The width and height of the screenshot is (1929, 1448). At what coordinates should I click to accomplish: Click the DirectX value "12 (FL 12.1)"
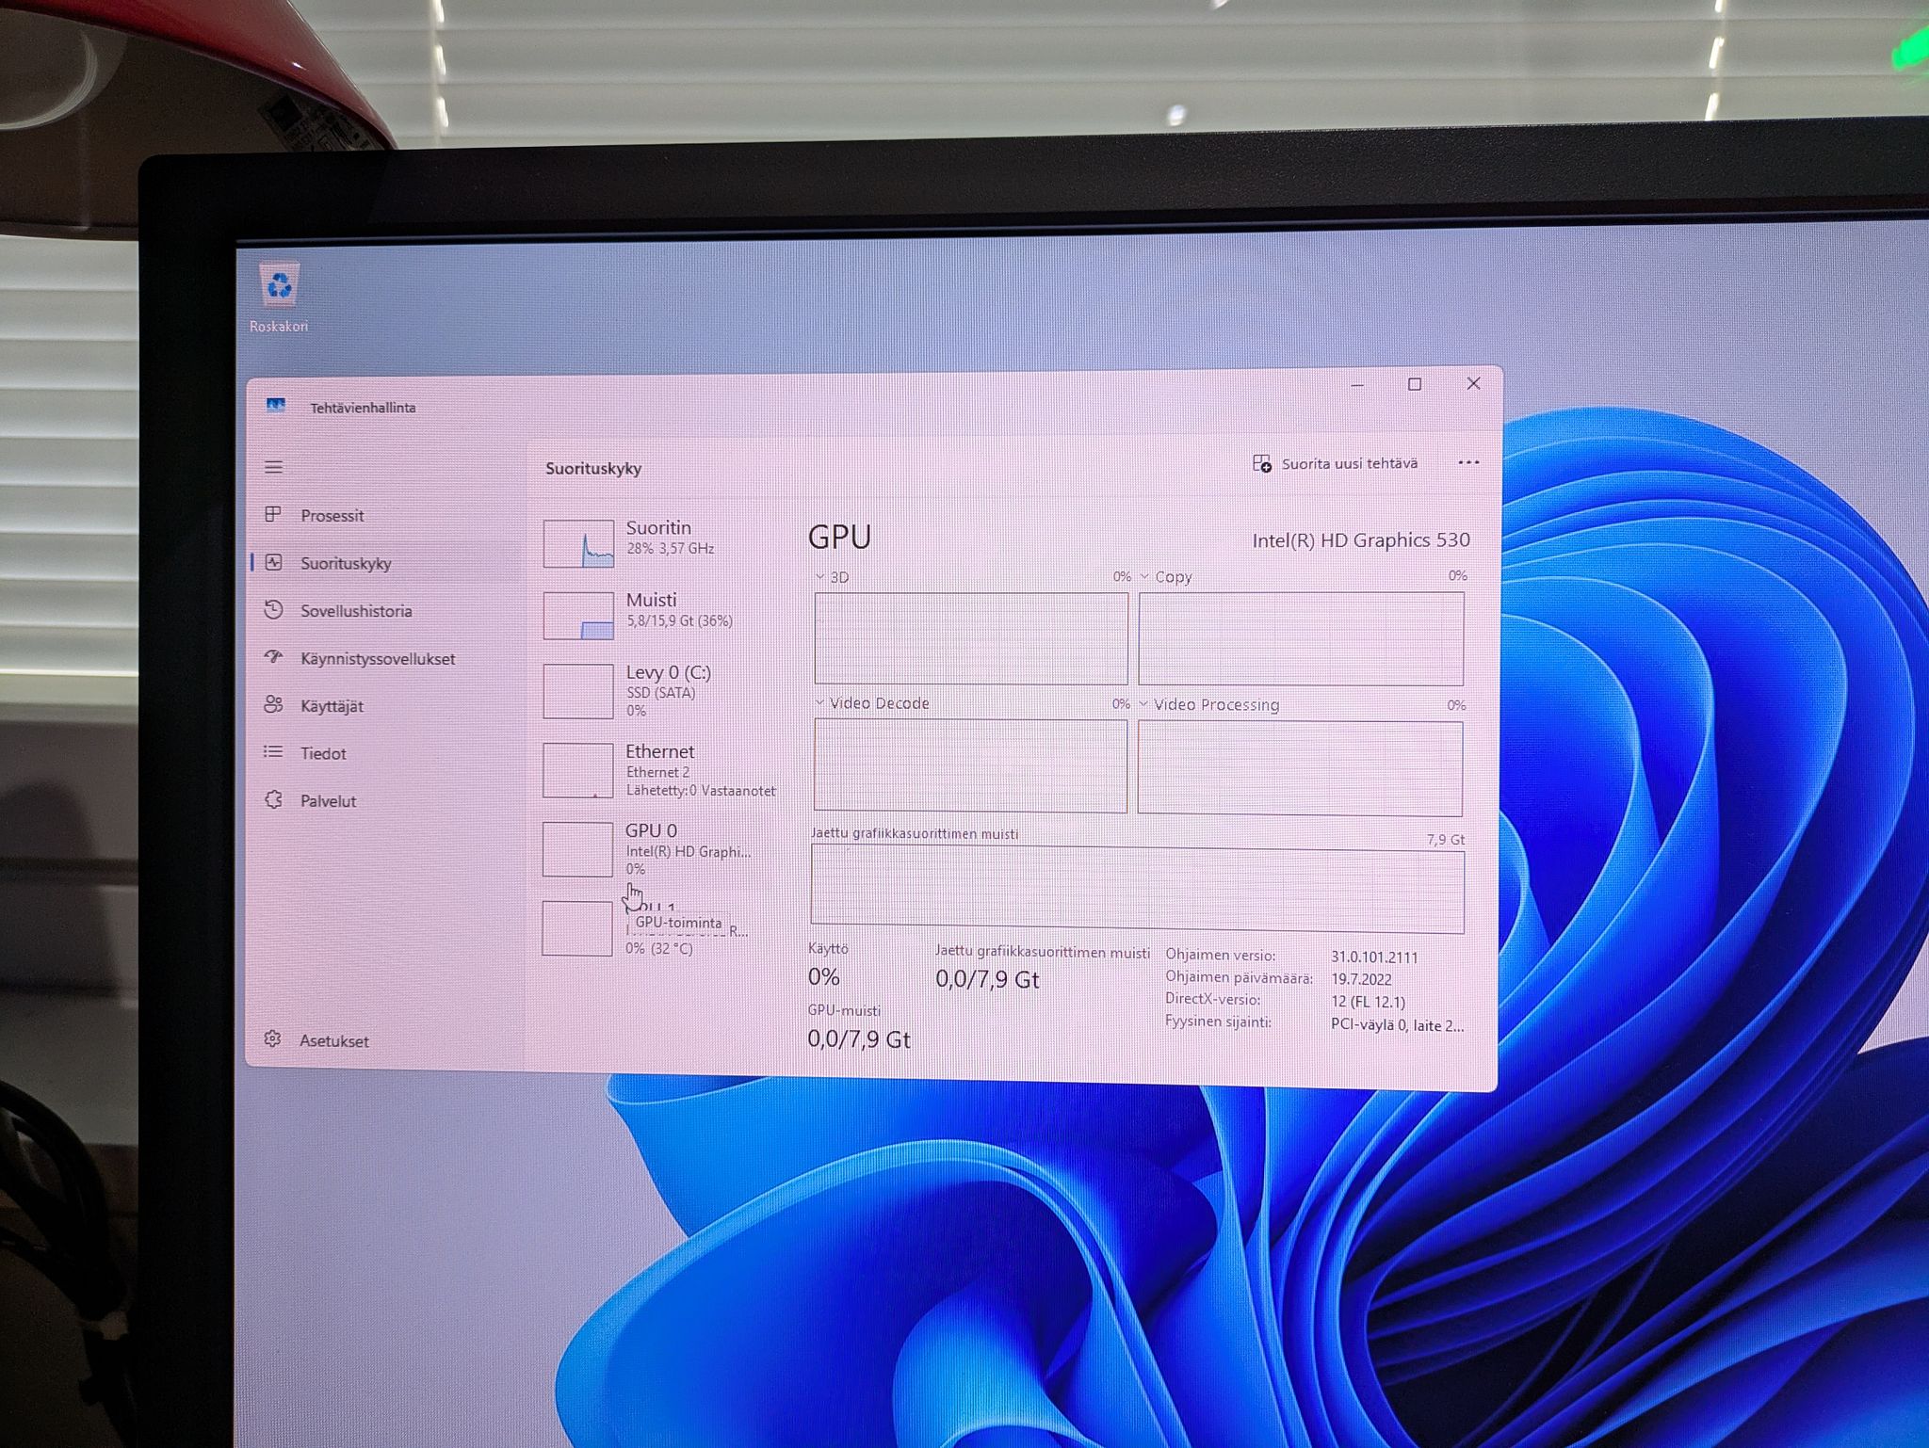point(1368,1002)
